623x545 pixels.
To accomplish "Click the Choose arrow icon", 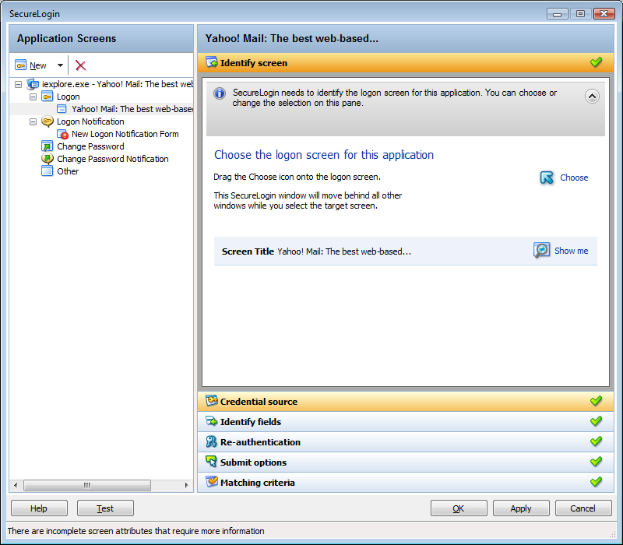I will coord(547,178).
